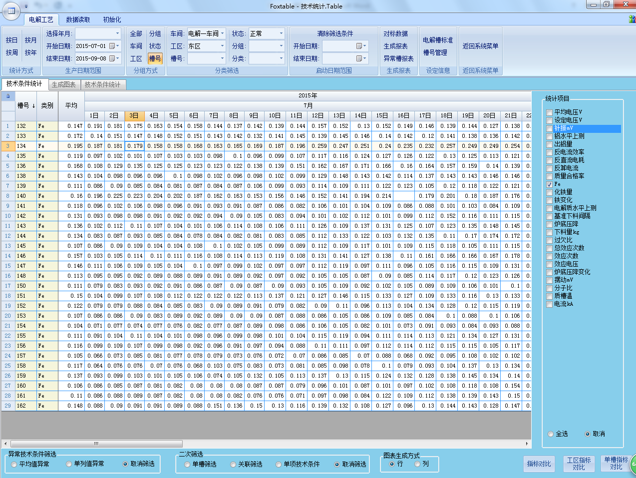Click the user icon at top right
The image size is (636, 478).
(632, 19)
